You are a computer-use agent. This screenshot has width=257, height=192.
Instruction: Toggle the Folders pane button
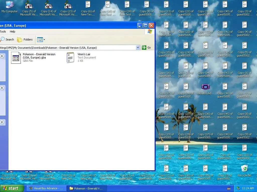[x=25, y=39]
